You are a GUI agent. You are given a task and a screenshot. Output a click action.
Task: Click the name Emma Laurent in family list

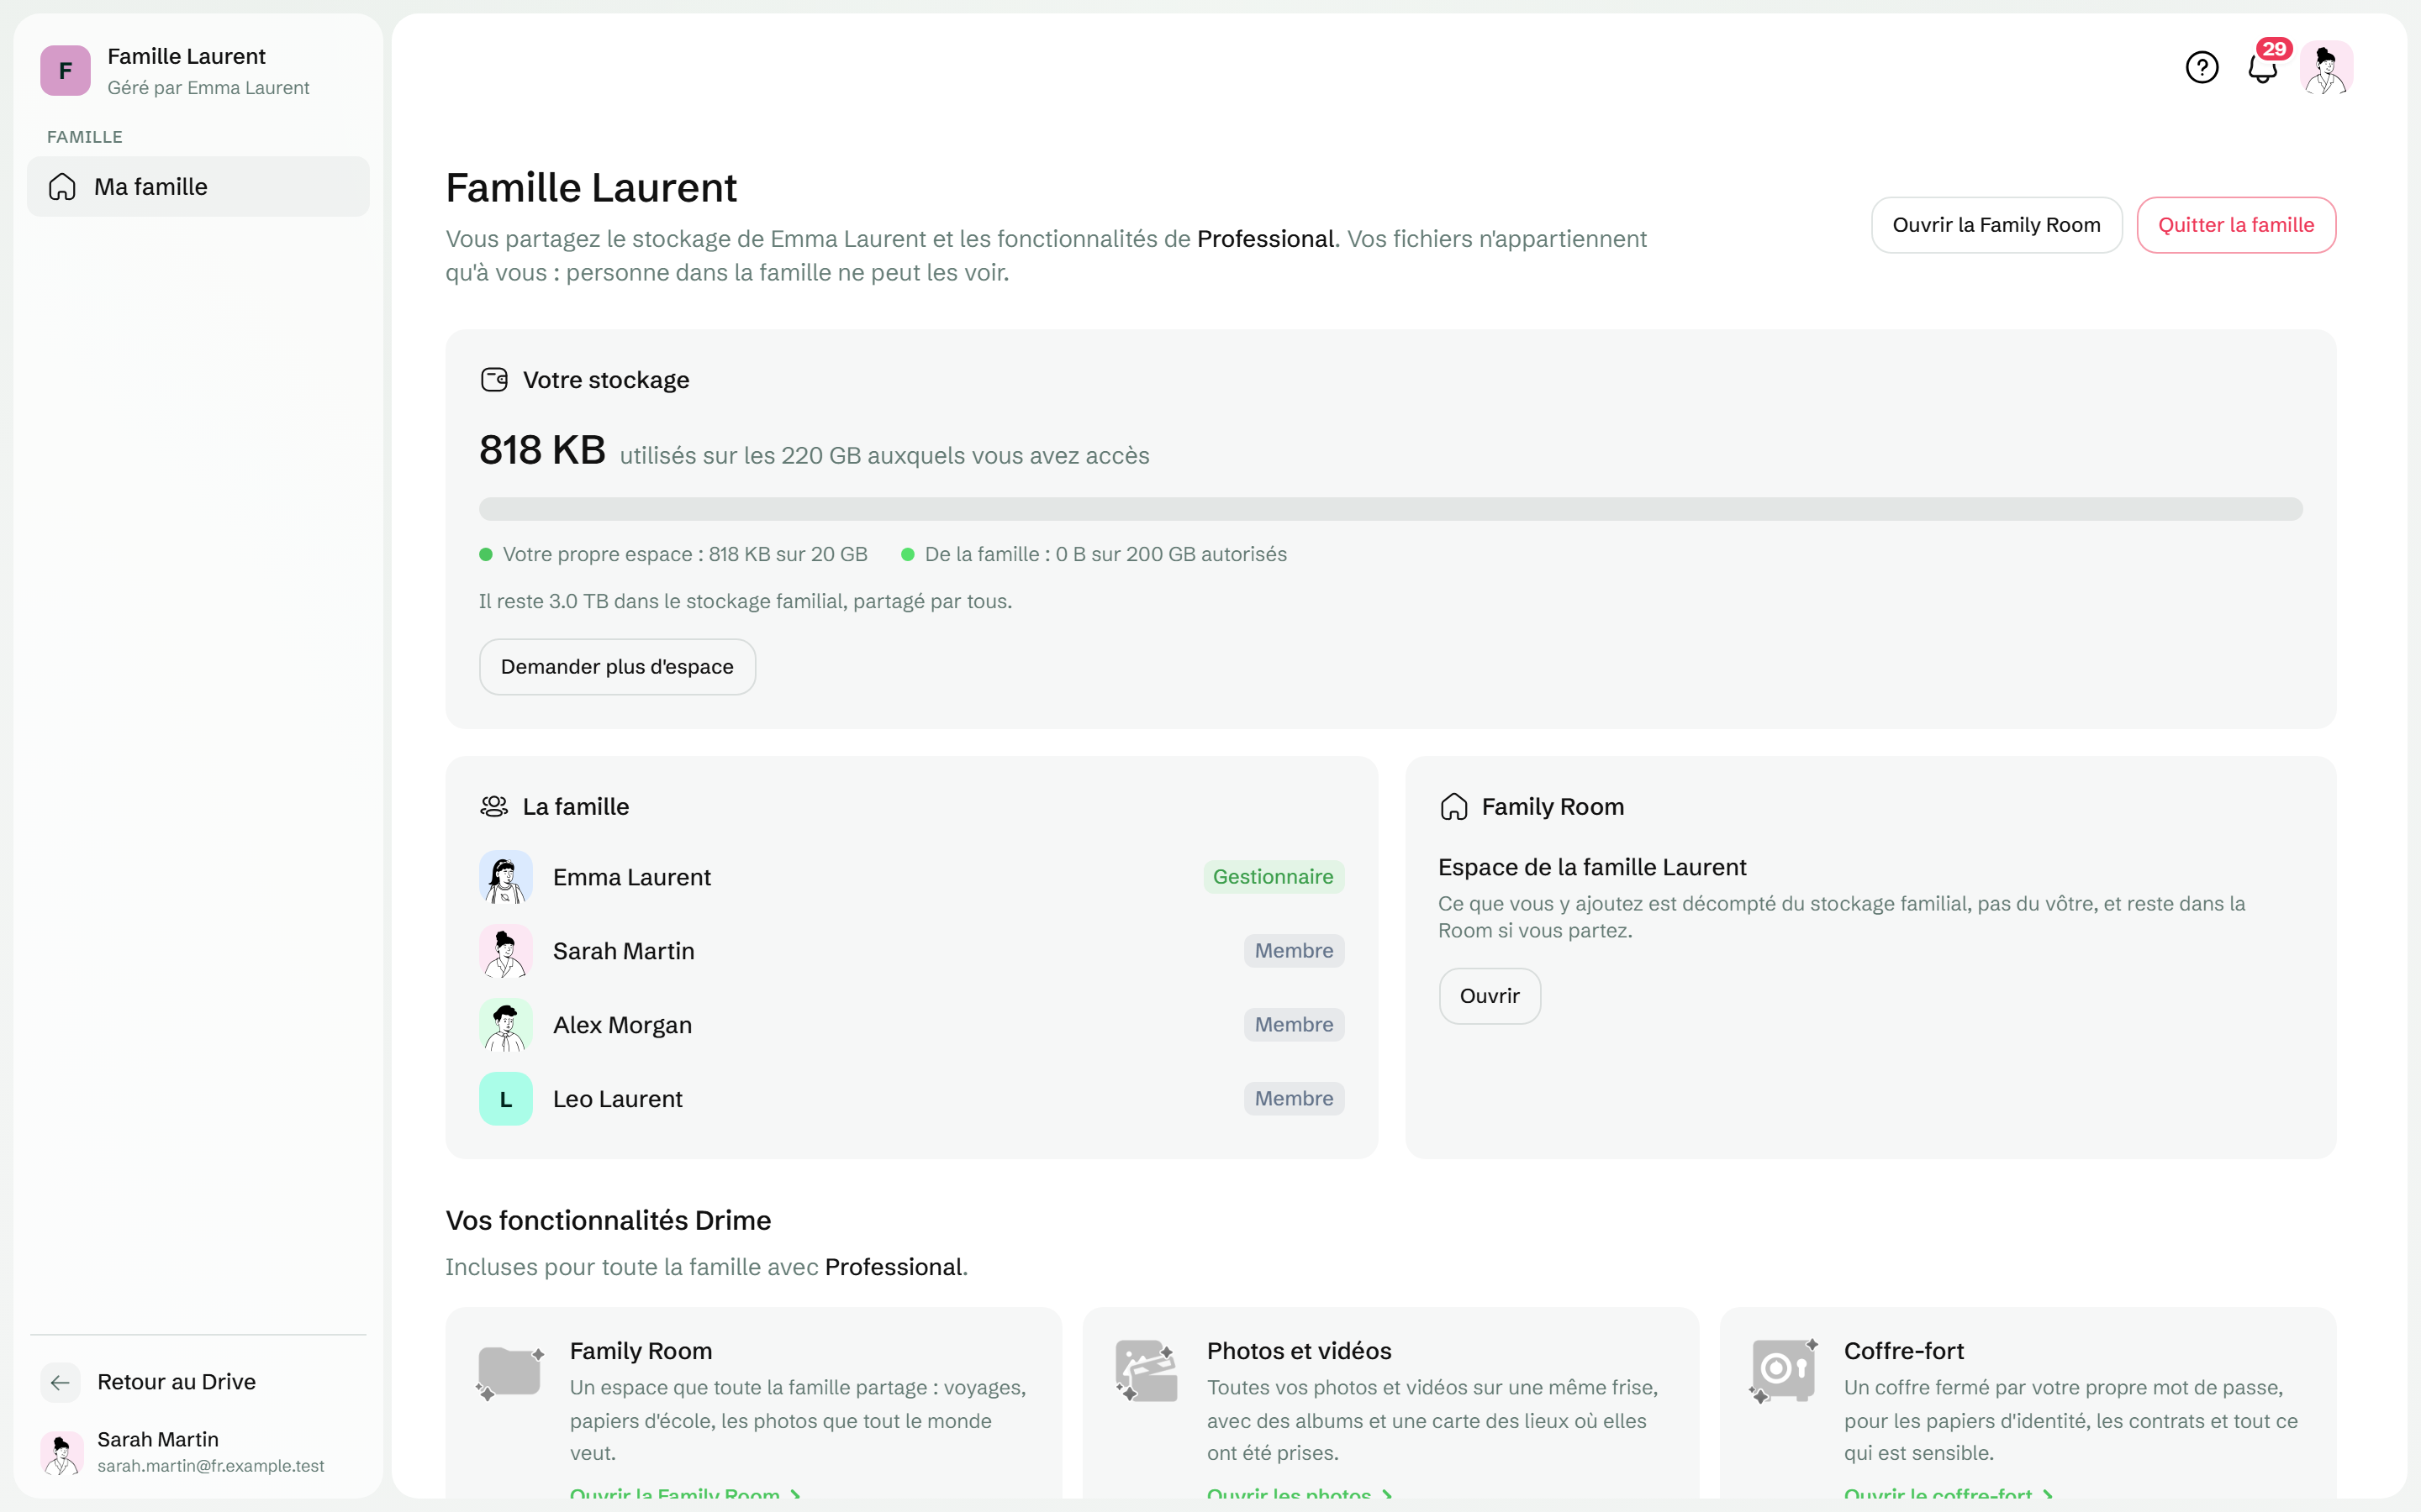(631, 877)
